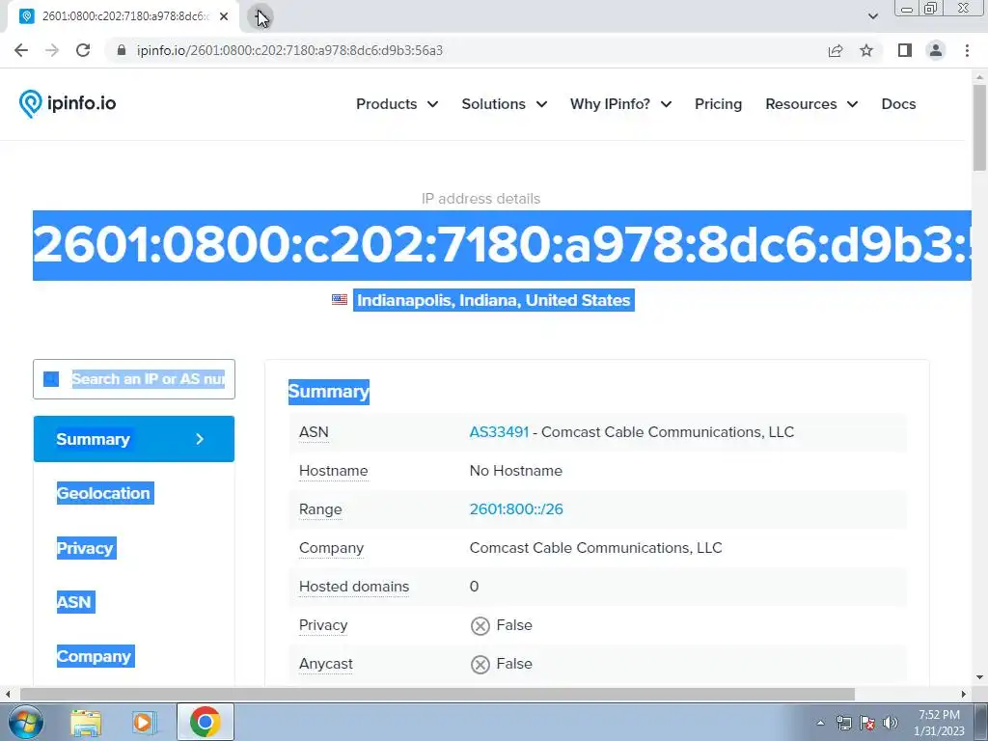Open the Geolocation section
Image resolution: width=988 pixels, height=741 pixels.
coord(104,493)
